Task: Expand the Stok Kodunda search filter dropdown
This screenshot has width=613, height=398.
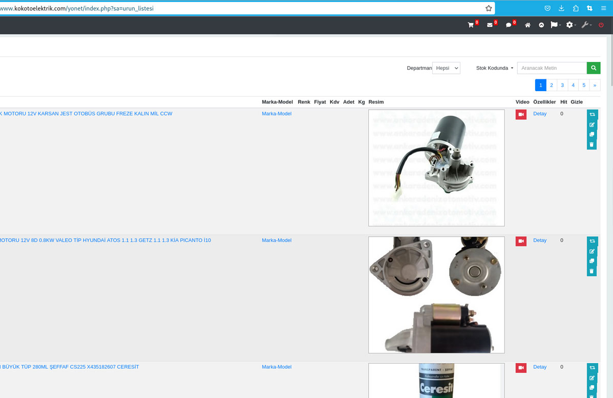Action: pos(495,68)
